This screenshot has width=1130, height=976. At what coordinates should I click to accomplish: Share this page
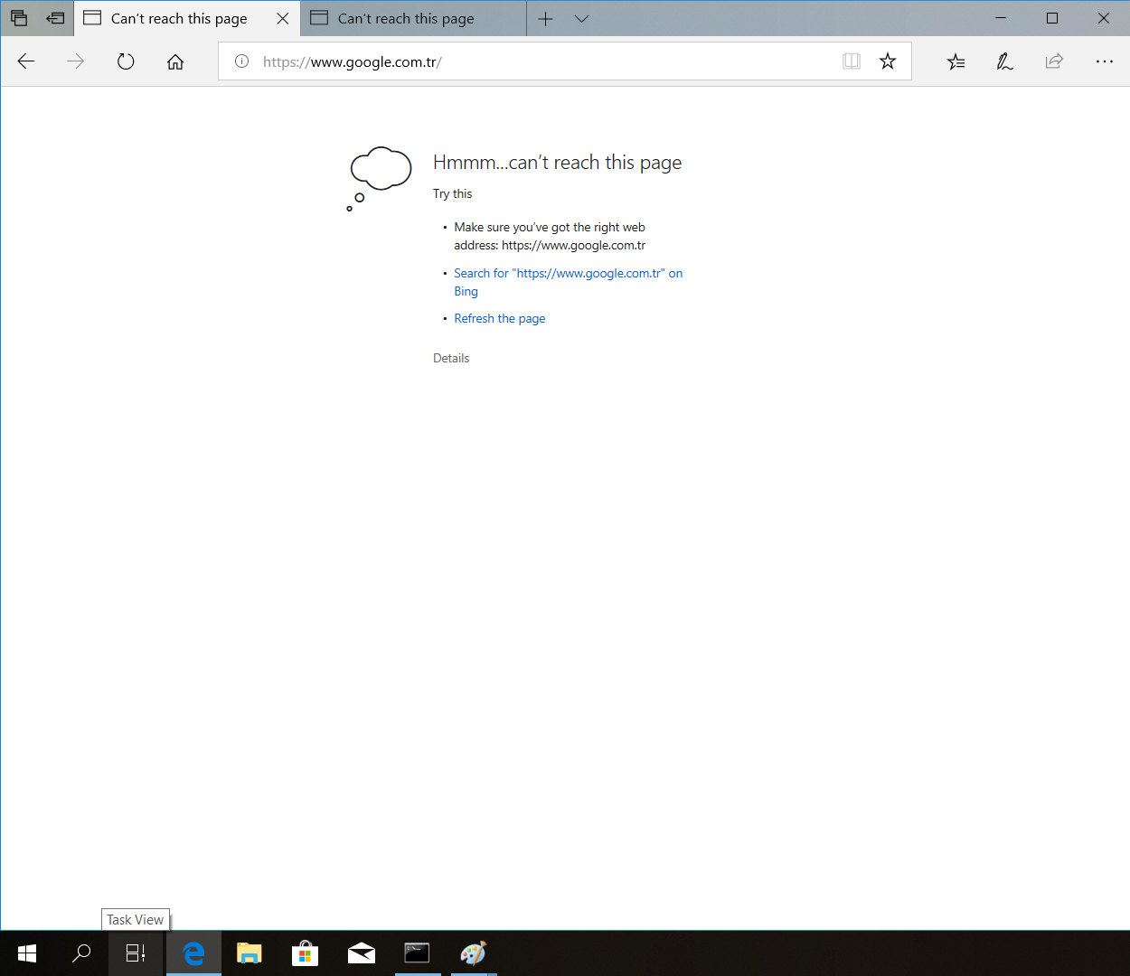click(1054, 61)
